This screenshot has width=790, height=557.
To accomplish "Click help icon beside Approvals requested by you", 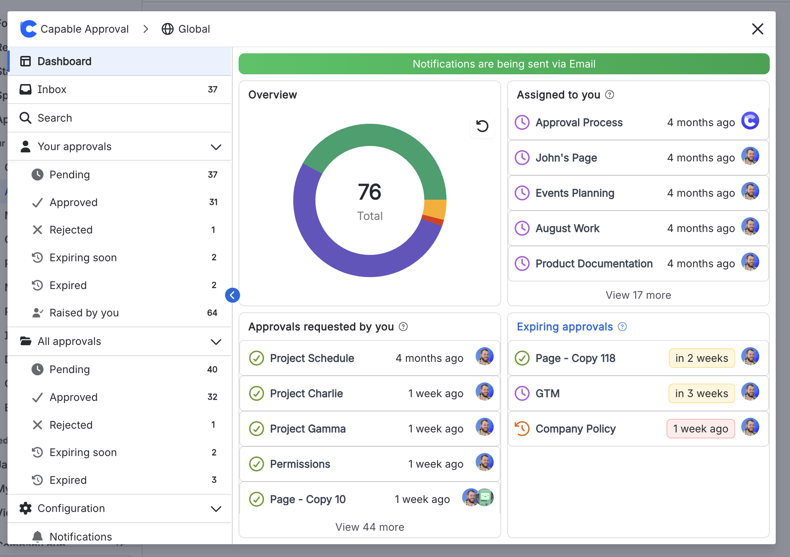I will pos(403,327).
